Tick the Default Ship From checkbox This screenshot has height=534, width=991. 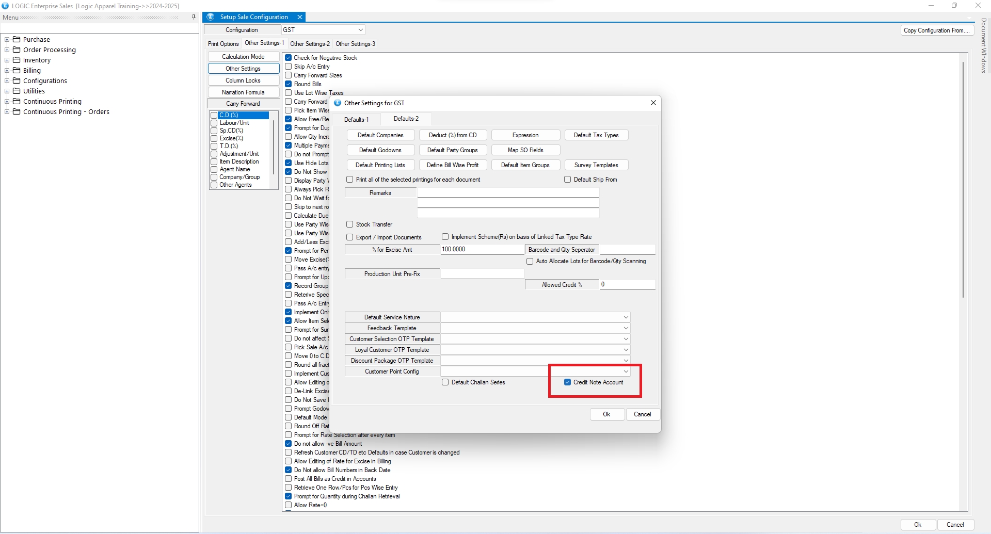point(567,180)
